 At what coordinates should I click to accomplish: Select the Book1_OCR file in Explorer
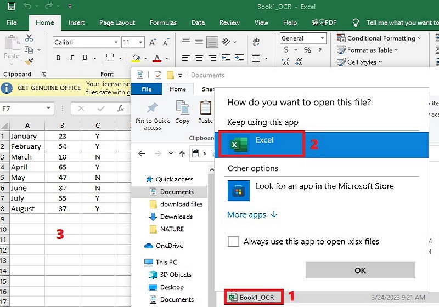click(257, 297)
